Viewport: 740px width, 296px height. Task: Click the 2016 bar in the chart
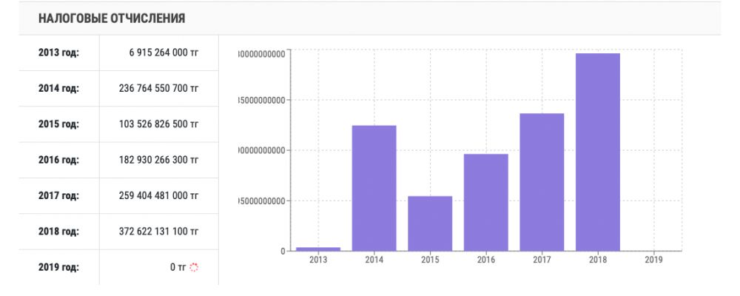click(x=486, y=202)
